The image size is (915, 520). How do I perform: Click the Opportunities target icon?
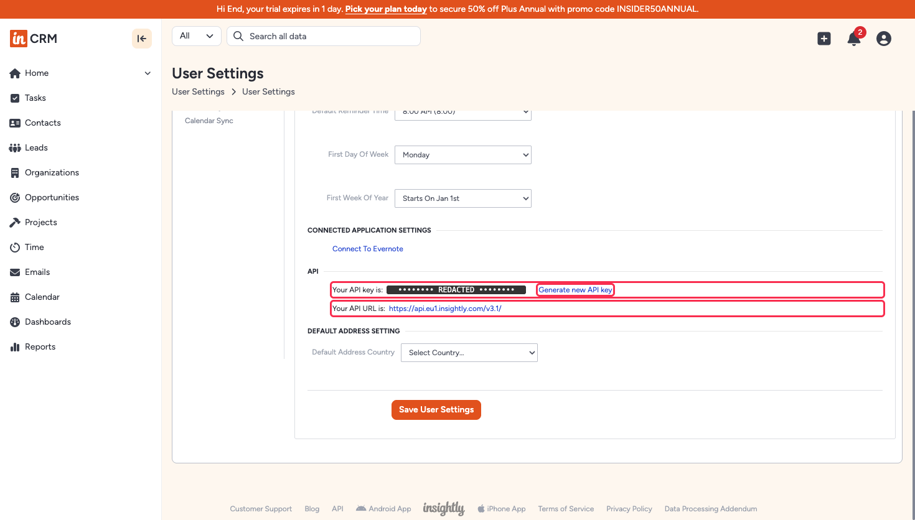(15, 198)
